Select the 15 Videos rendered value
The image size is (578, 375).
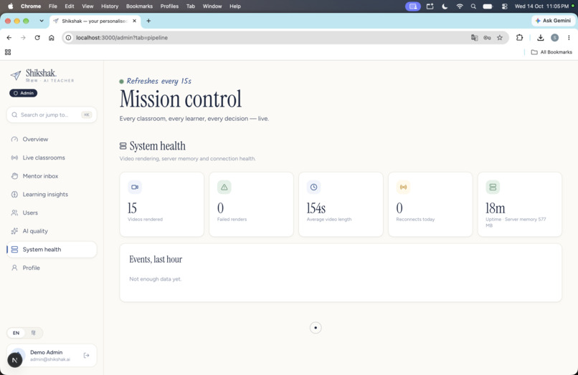tap(132, 208)
